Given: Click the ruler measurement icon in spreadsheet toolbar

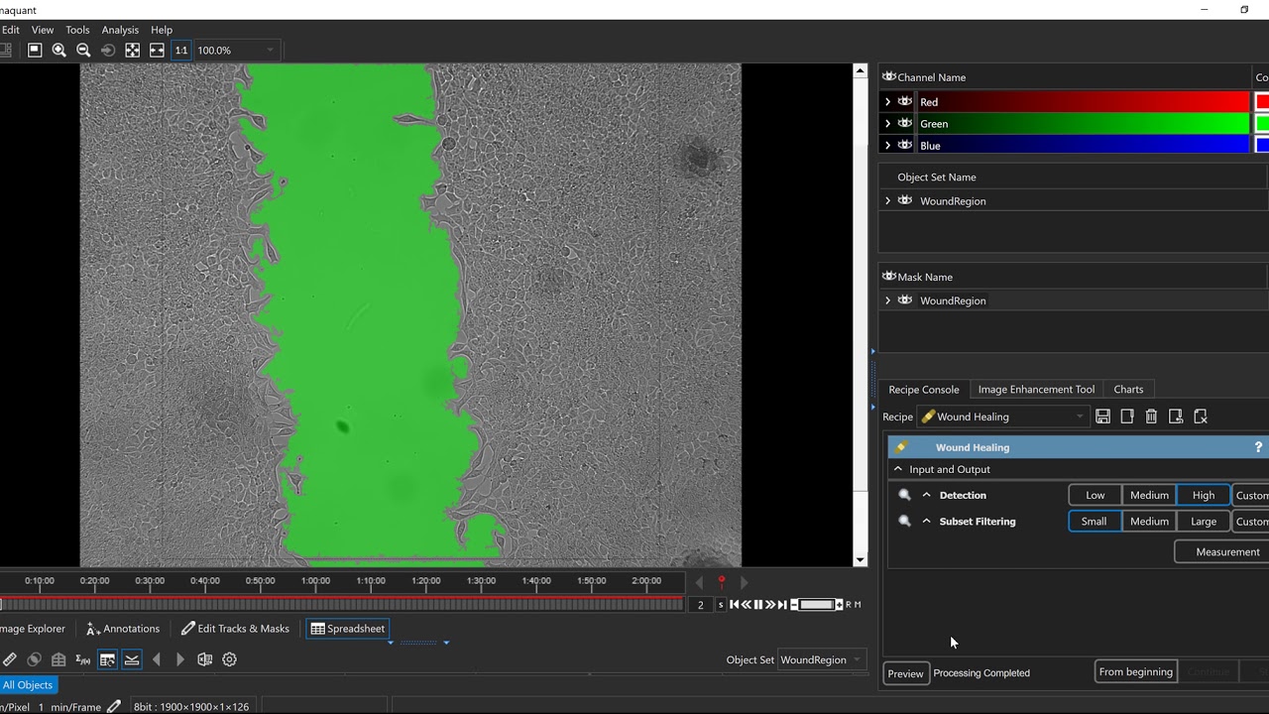Looking at the screenshot, I should 10,659.
